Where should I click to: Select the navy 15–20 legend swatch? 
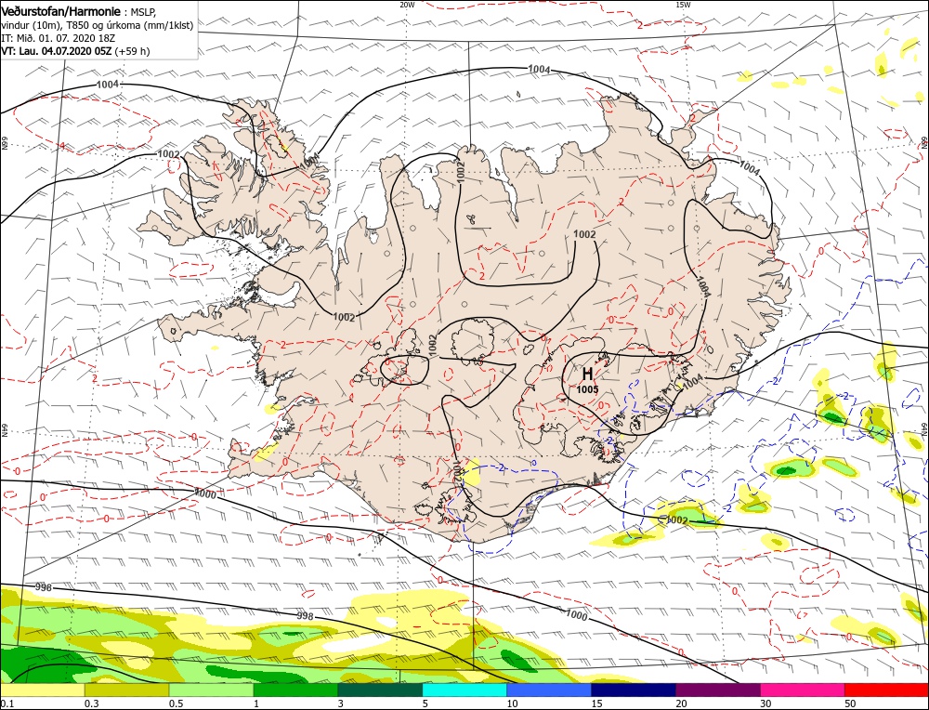tap(634, 690)
